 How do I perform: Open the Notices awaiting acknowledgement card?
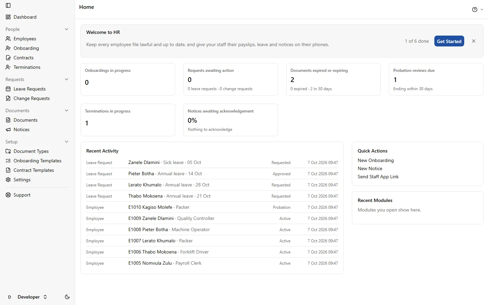point(231,120)
